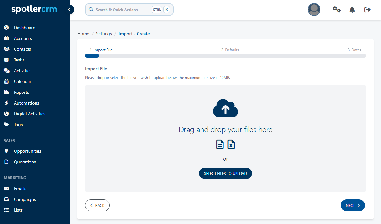Click the Digital Activities globe icon
The image size is (381, 224).
pos(6,114)
